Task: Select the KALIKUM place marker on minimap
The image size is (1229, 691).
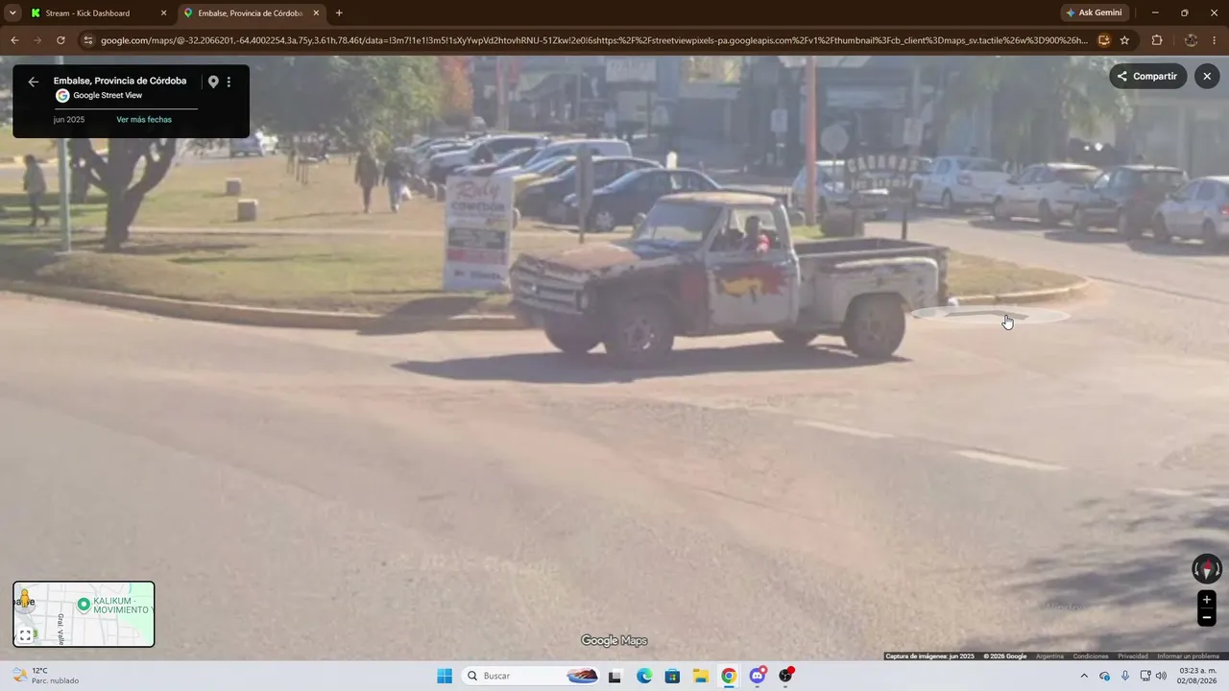Action: pos(84,605)
